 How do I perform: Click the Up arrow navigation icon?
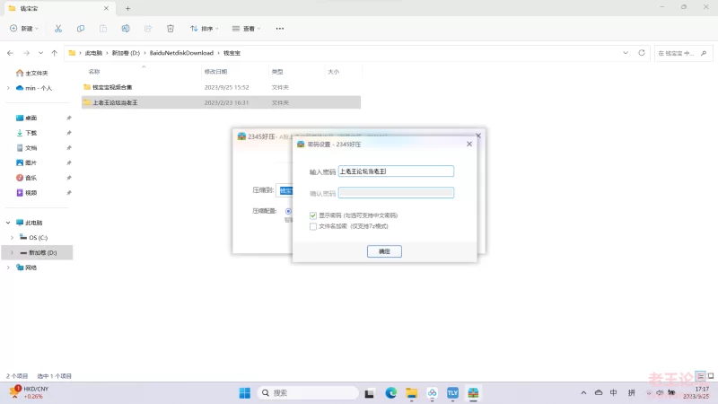pyautogui.click(x=55, y=53)
